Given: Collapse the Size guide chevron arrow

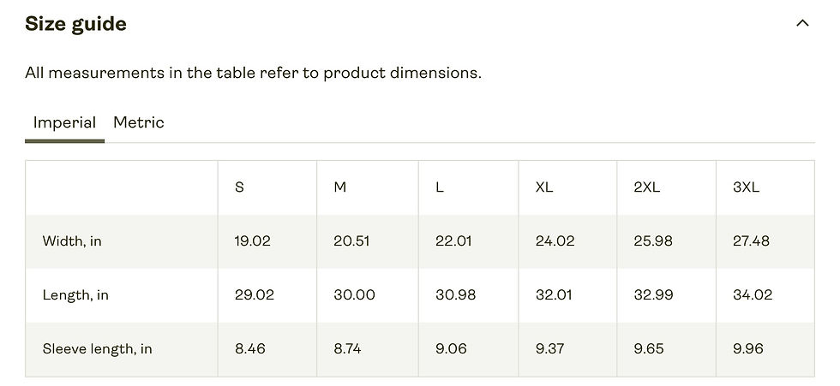Looking at the screenshot, I should pos(802,24).
